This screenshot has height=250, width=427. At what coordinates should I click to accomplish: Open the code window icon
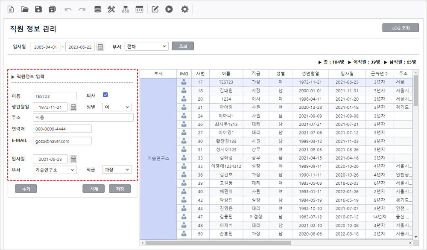tap(139, 9)
